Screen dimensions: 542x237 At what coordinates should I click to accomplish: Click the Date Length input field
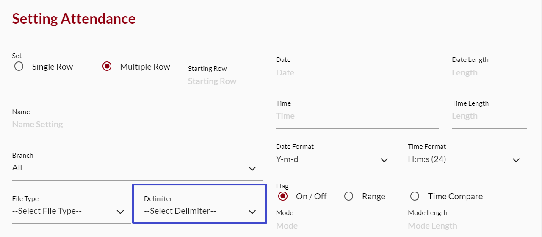[489, 73]
